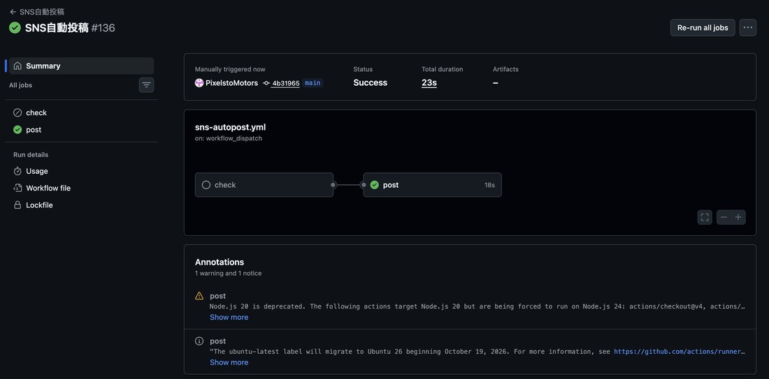Click the lock icon beside Lockfile

pyautogui.click(x=17, y=205)
